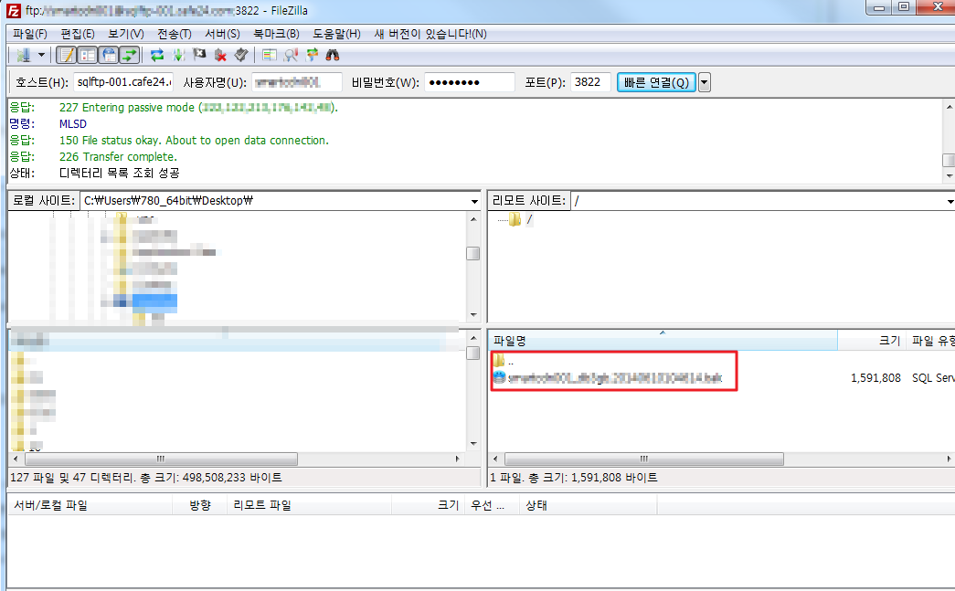Toggle the local directory tree view

click(x=88, y=55)
